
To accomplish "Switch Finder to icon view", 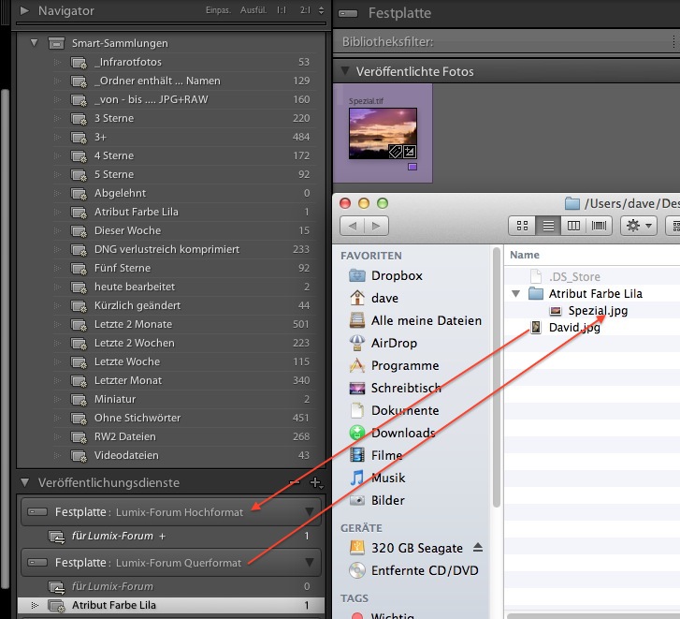I will 522,226.
